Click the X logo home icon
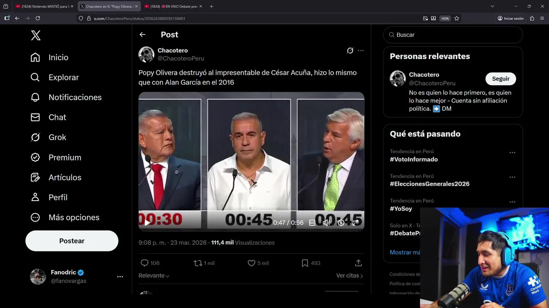Image resolution: width=549 pixels, height=308 pixels. (x=36, y=36)
